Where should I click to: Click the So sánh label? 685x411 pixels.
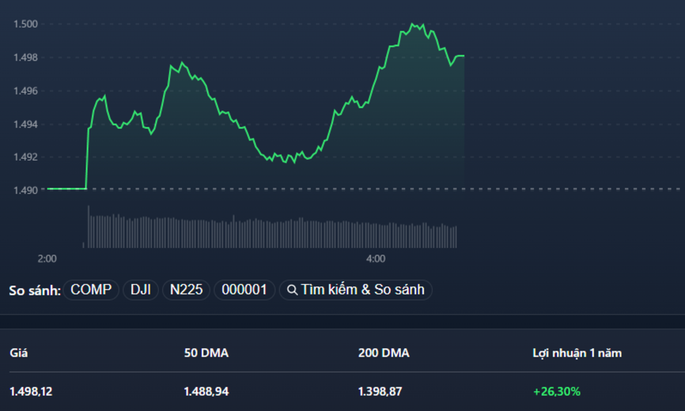pos(35,290)
